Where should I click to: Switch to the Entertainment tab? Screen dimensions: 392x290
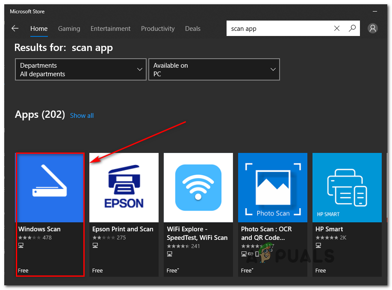point(110,29)
